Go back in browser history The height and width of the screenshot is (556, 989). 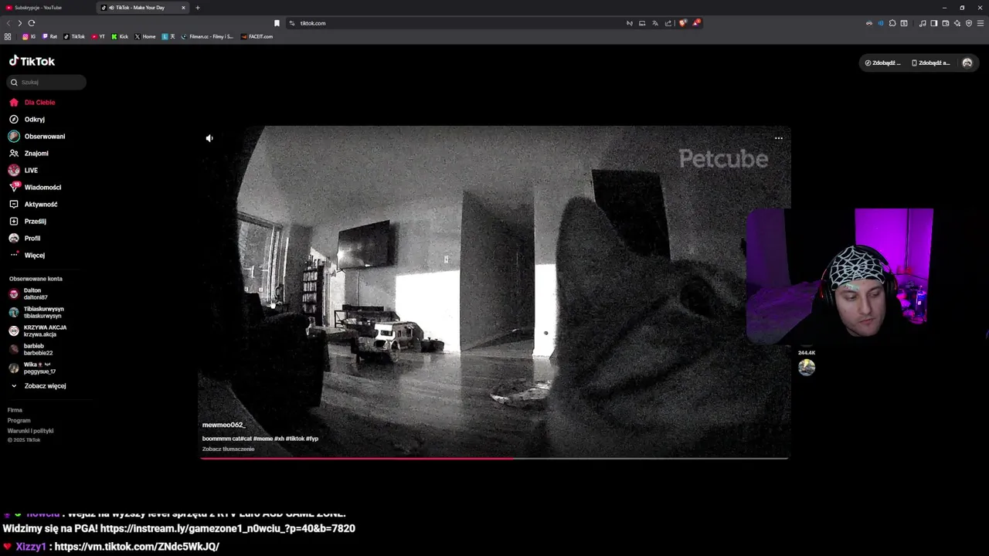[8, 23]
